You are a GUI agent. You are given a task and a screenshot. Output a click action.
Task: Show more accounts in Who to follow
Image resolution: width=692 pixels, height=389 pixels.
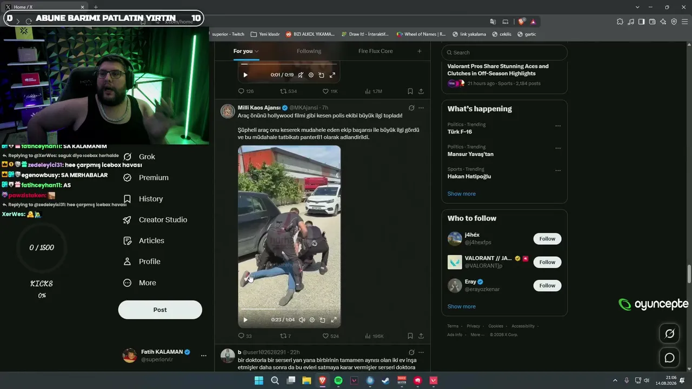(462, 306)
